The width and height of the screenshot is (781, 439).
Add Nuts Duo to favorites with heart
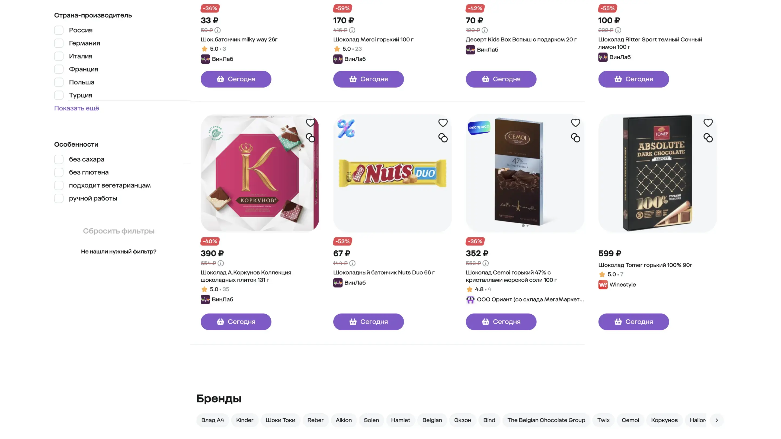(x=443, y=123)
